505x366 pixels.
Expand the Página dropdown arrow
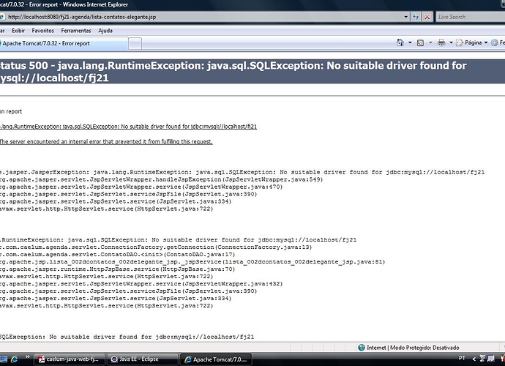tap(486, 42)
